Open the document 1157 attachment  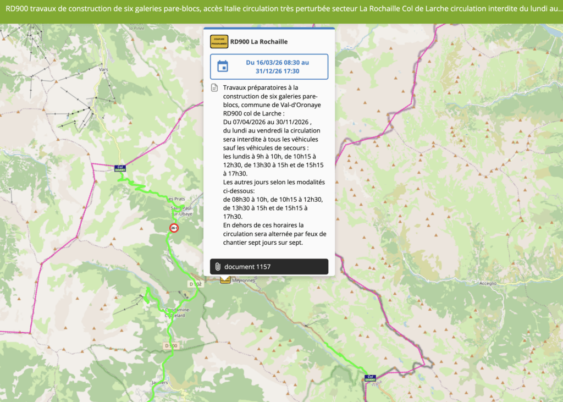click(x=269, y=267)
